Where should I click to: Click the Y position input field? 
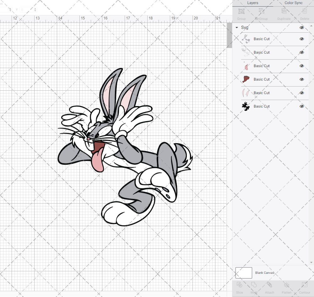(26, 10)
